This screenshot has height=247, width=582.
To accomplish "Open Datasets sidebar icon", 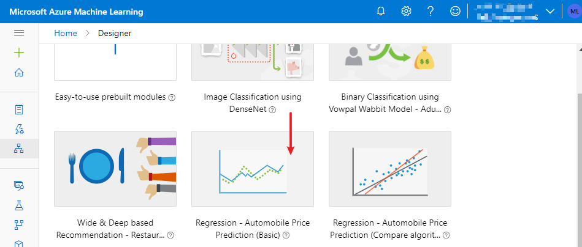I will pyautogui.click(x=19, y=186).
